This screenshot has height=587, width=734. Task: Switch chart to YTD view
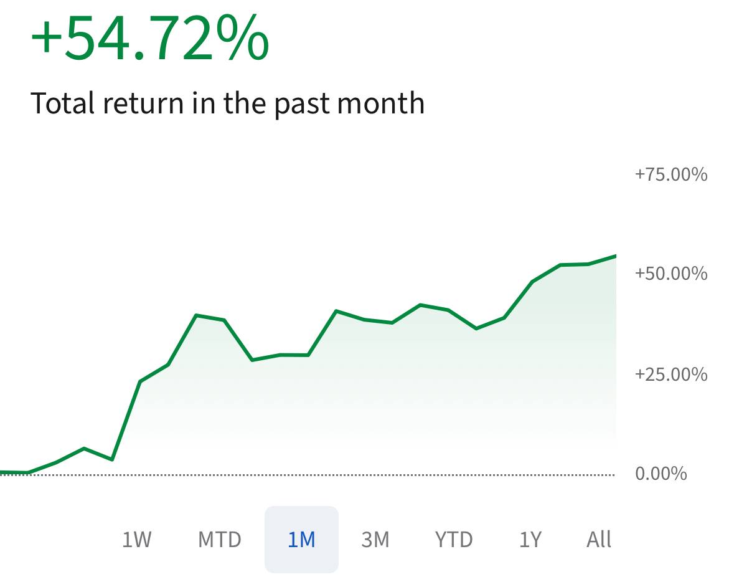(x=453, y=539)
